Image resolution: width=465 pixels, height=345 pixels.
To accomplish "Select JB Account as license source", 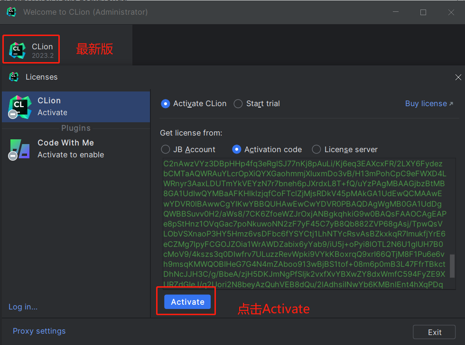I will tap(166, 149).
